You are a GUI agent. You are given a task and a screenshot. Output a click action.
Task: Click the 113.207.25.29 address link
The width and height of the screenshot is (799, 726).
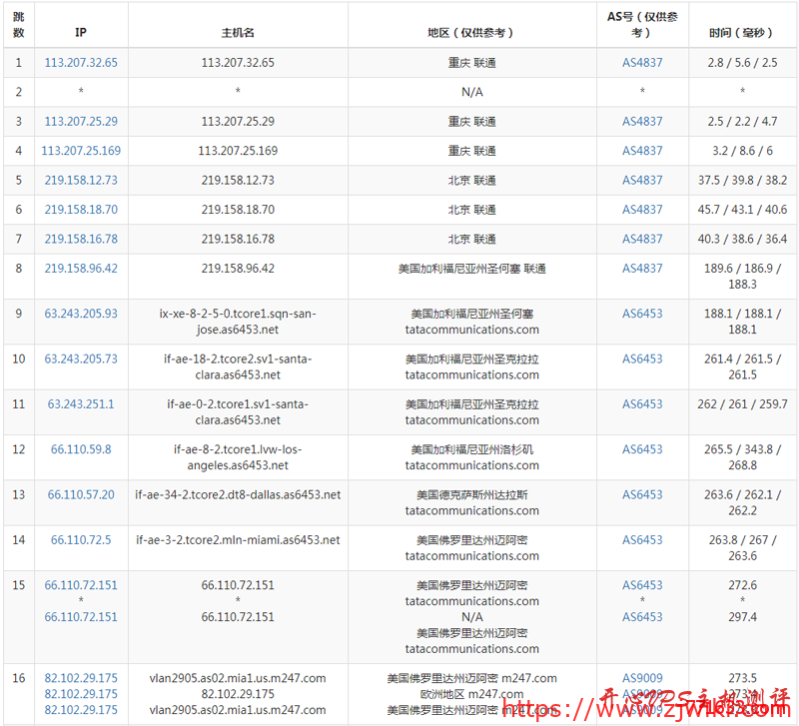[x=80, y=121]
